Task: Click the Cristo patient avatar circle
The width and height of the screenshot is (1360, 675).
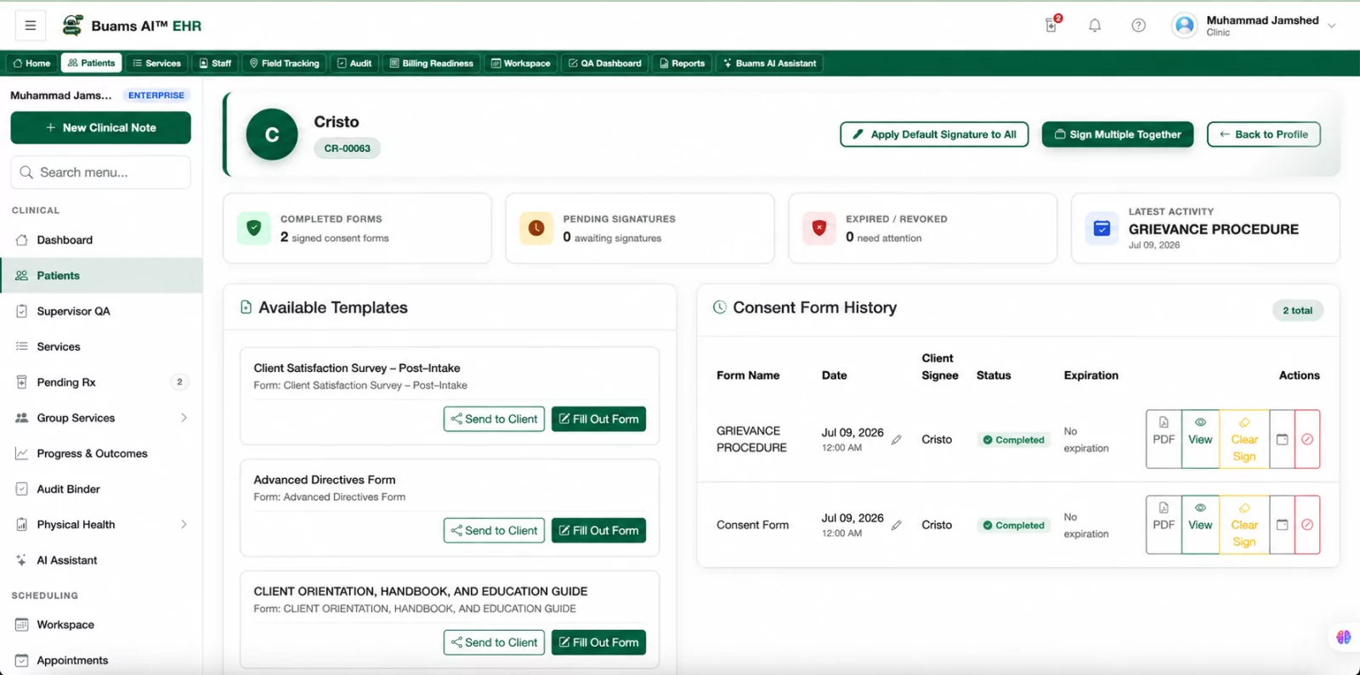Action: pyautogui.click(x=272, y=134)
